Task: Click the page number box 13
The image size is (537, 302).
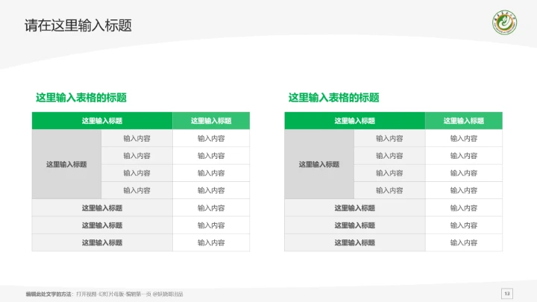Action: coord(507,294)
